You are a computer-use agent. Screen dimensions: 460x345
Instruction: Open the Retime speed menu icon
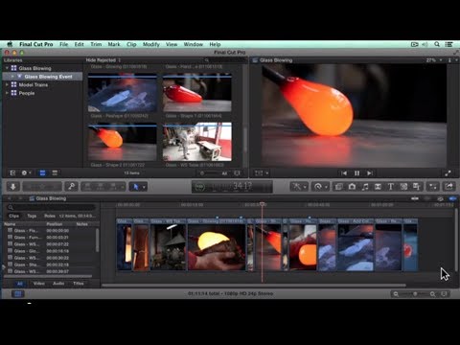320,187
